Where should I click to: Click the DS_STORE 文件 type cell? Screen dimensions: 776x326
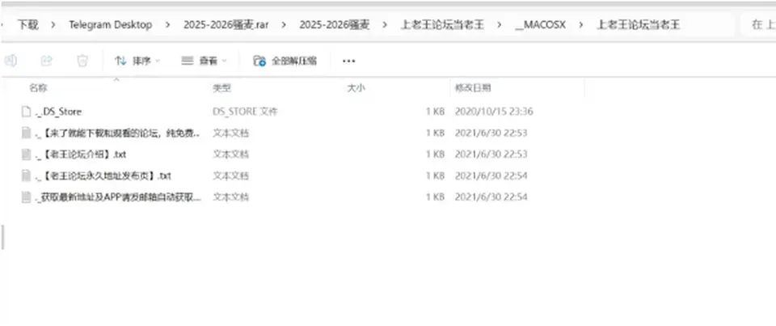point(245,112)
